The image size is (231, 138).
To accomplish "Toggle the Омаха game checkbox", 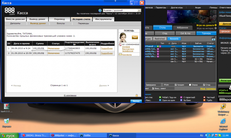I will 190,85.
